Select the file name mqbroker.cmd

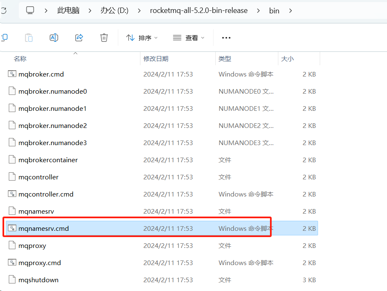[x=41, y=74]
